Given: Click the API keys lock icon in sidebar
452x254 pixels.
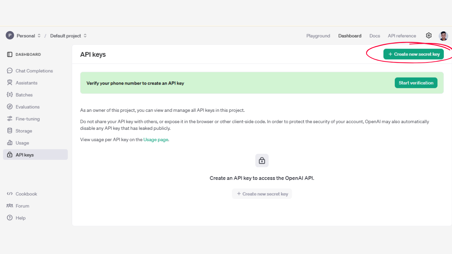Looking at the screenshot, I should tap(10, 155).
